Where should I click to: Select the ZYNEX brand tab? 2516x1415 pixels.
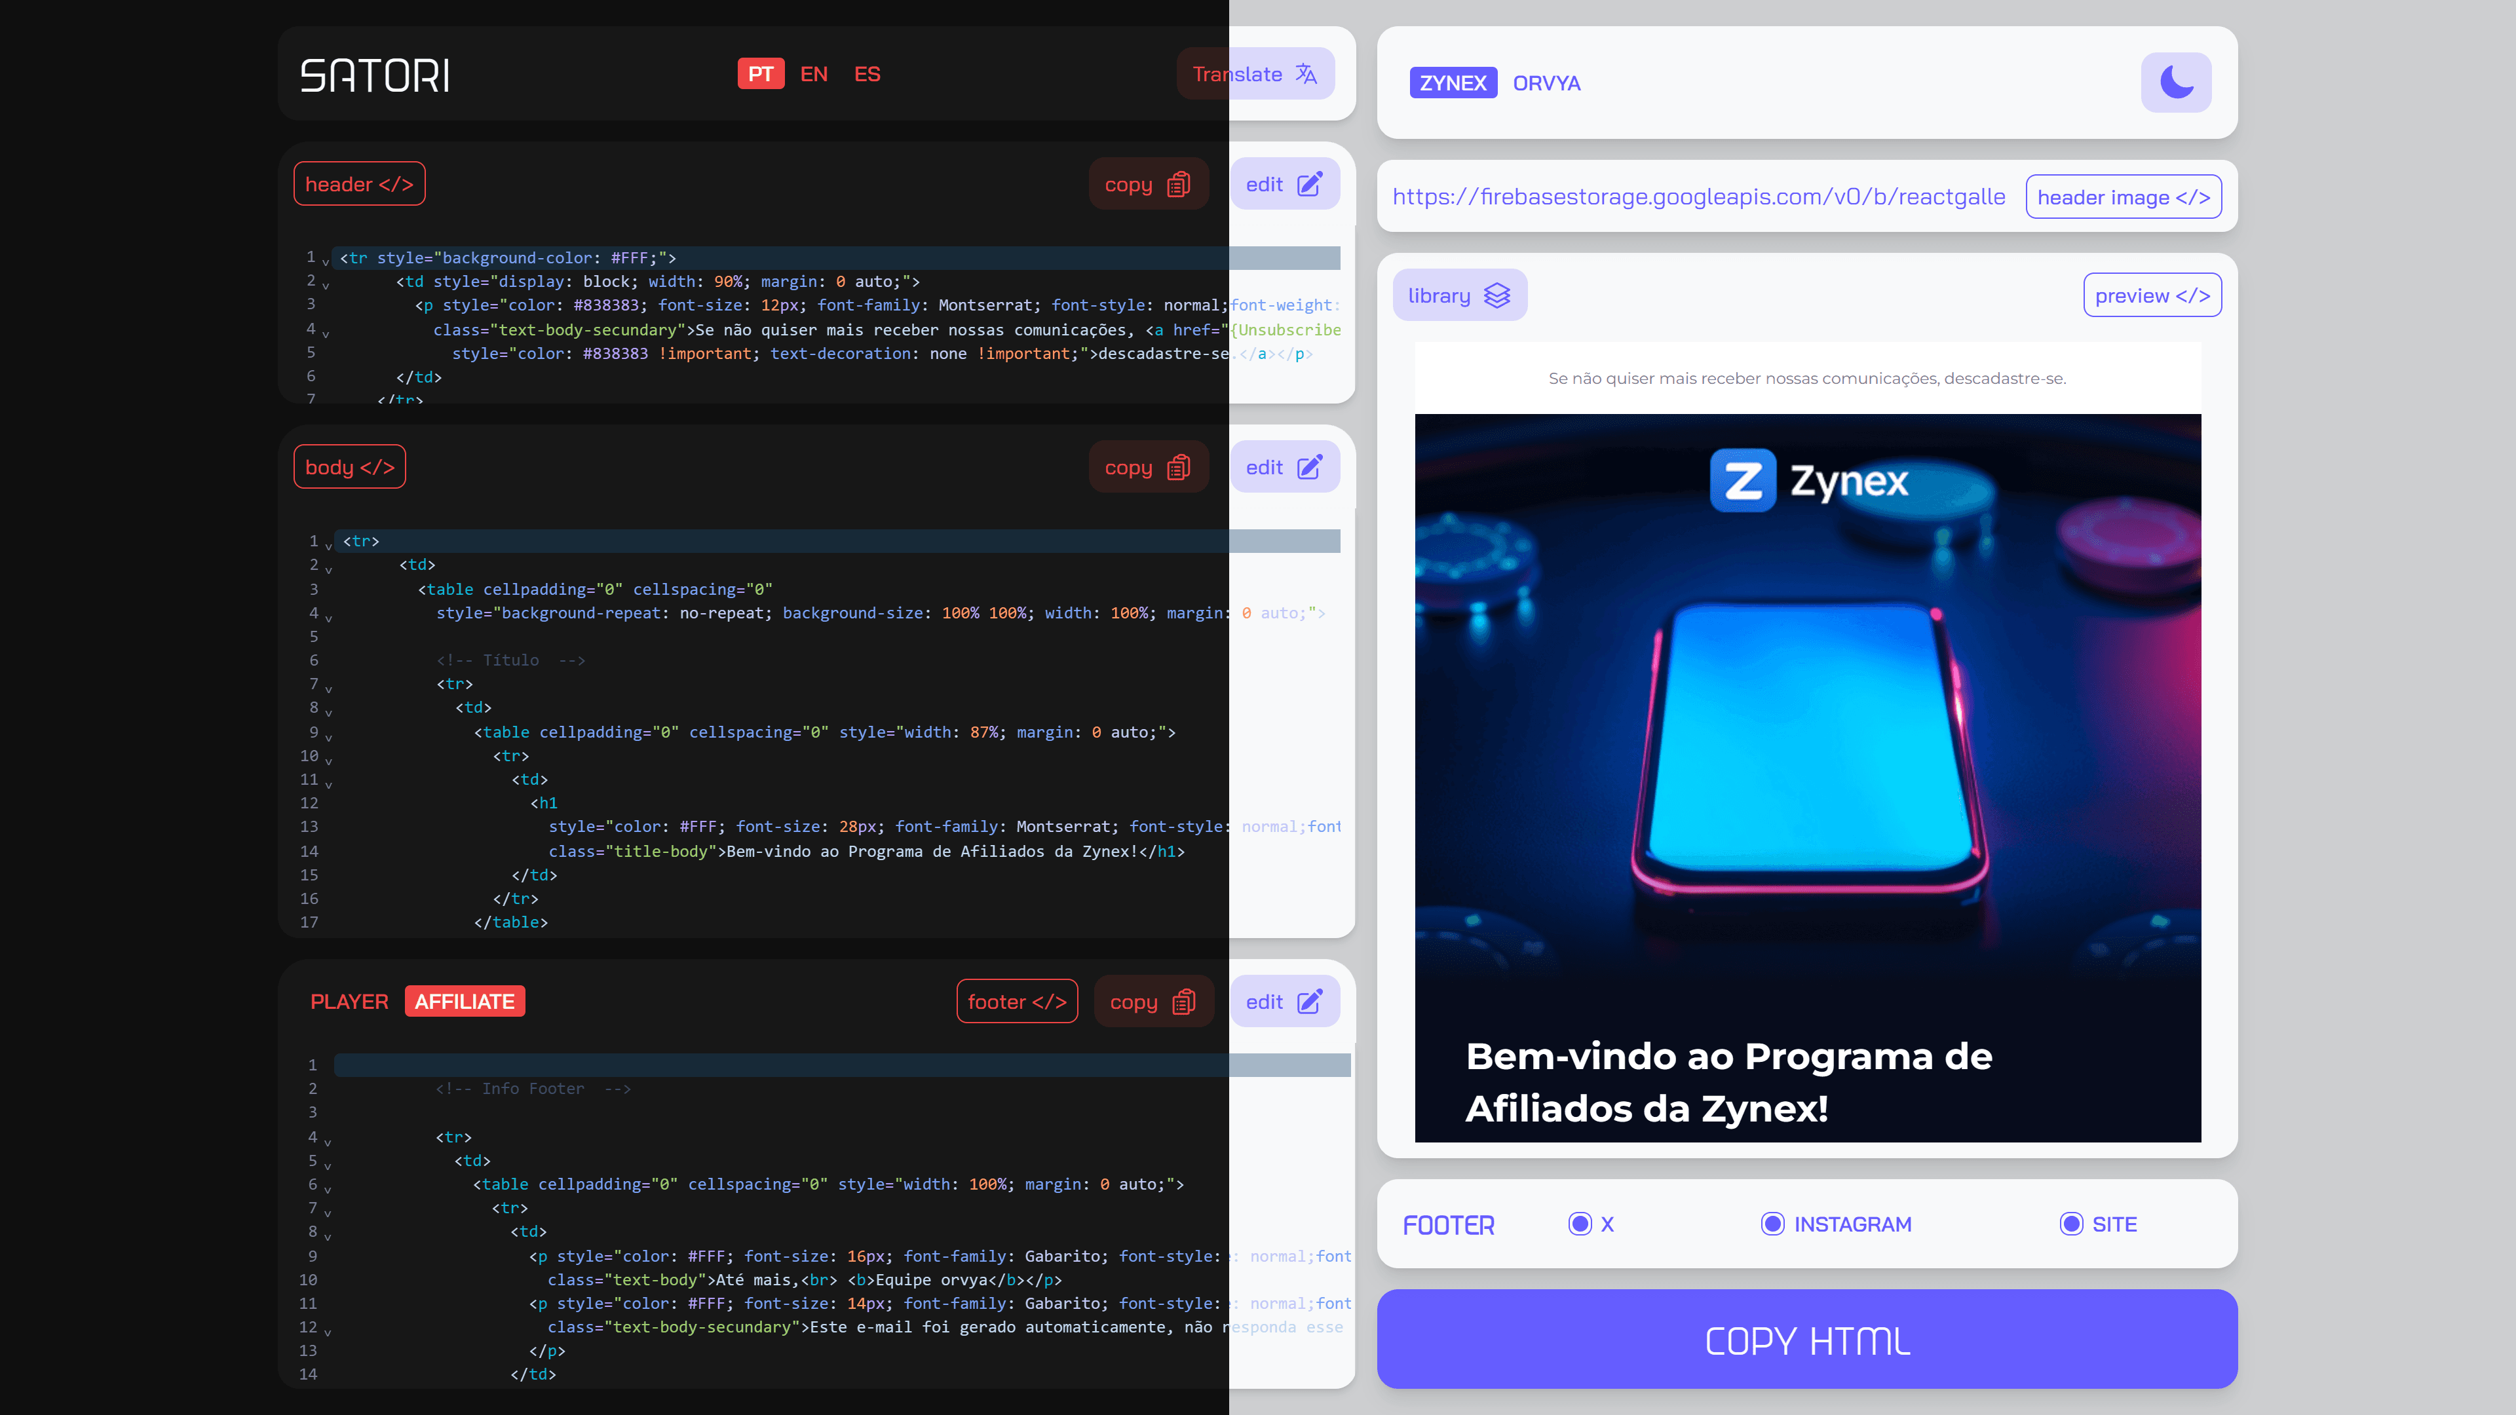1453,83
